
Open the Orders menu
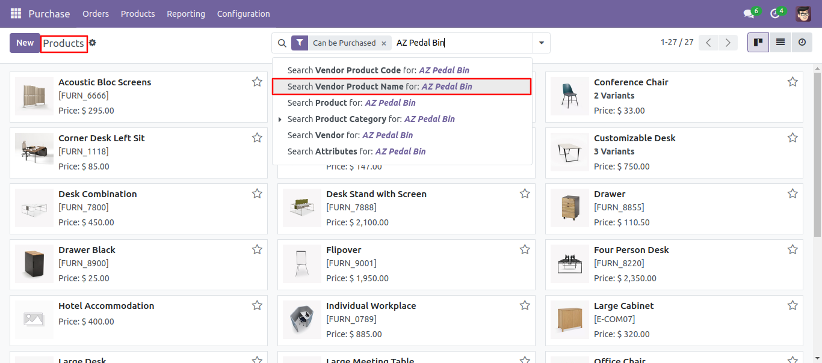click(x=96, y=13)
